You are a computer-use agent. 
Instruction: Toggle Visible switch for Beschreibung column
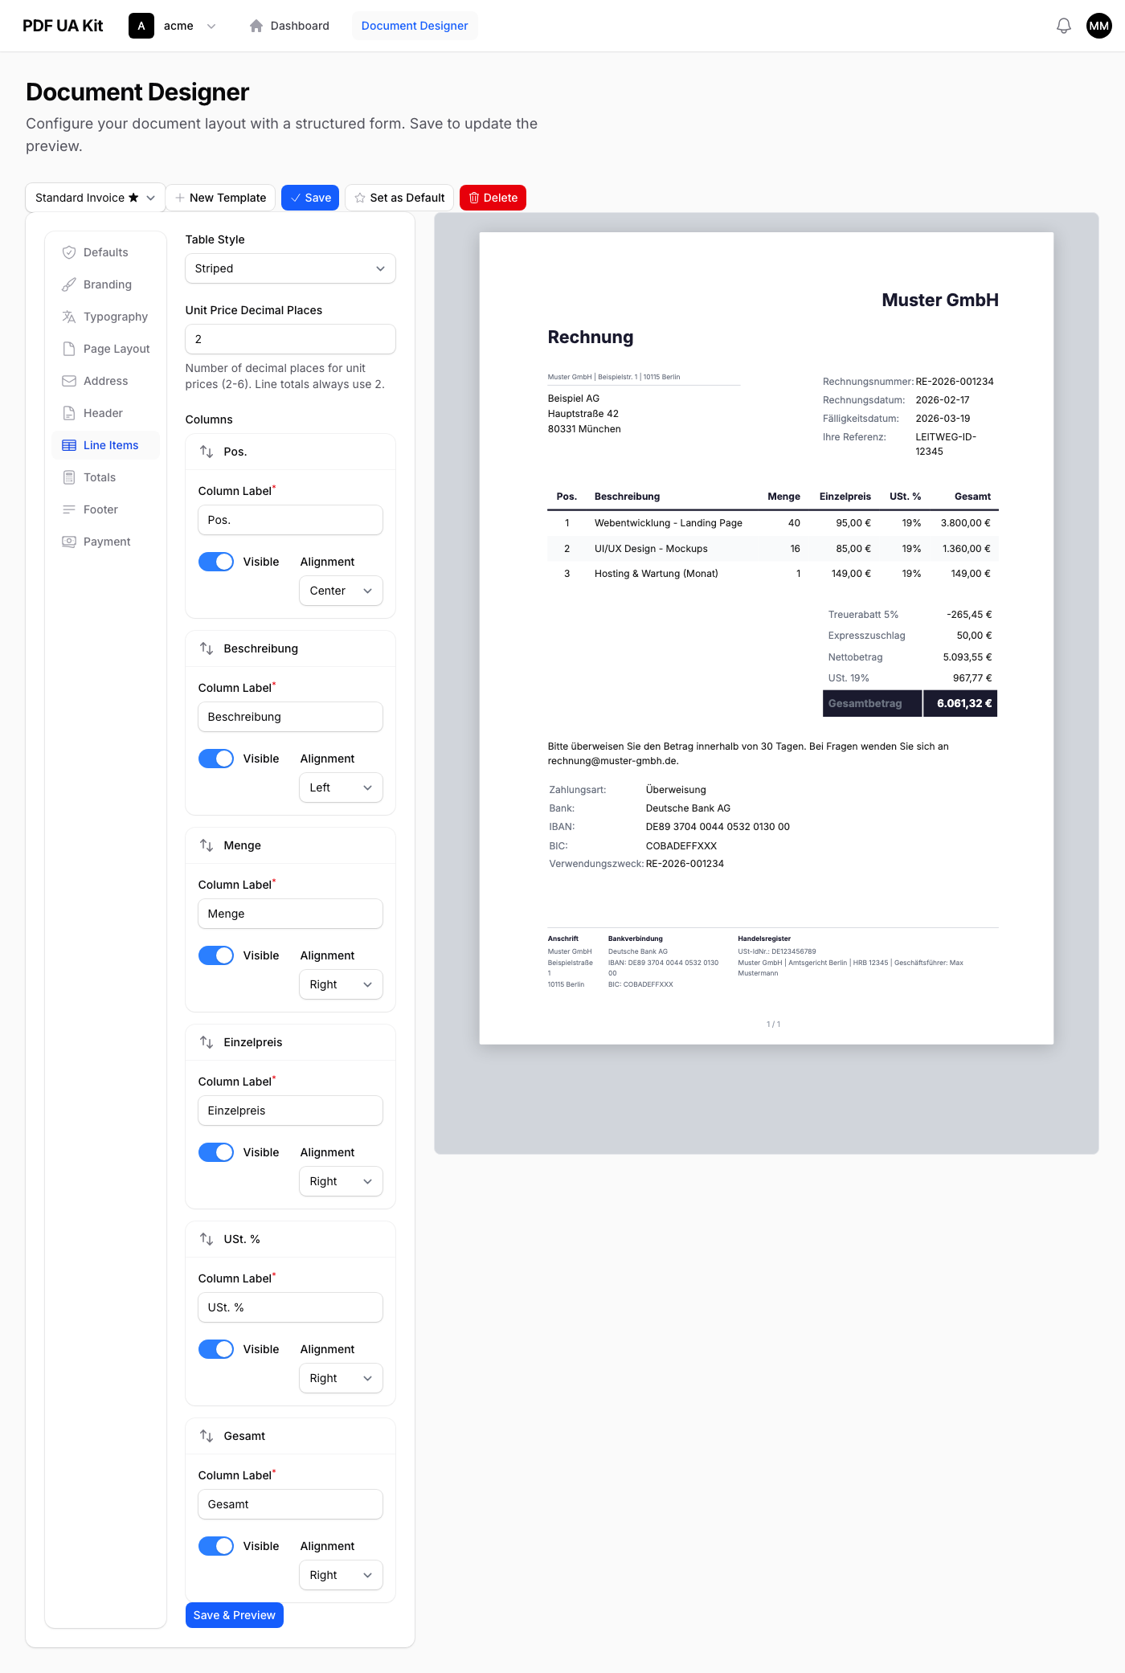tap(216, 759)
